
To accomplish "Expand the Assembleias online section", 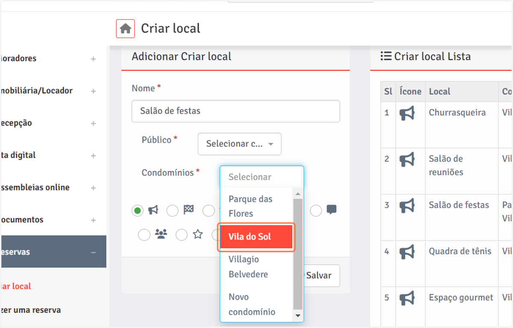I will (93, 188).
